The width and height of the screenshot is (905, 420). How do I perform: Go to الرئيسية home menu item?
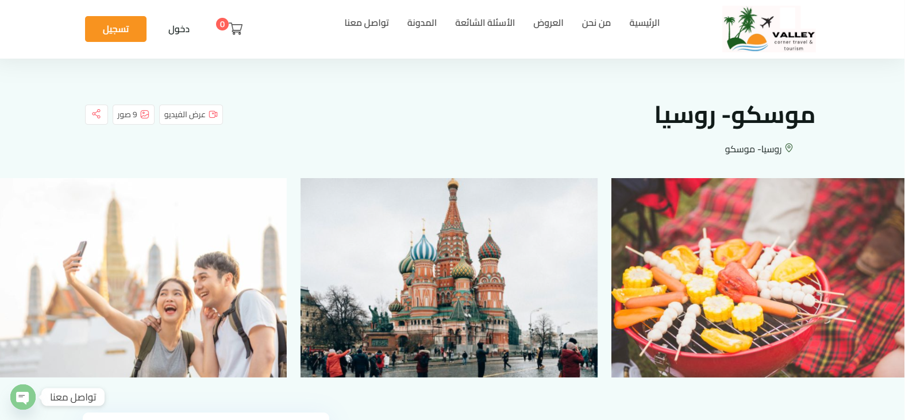point(644,23)
